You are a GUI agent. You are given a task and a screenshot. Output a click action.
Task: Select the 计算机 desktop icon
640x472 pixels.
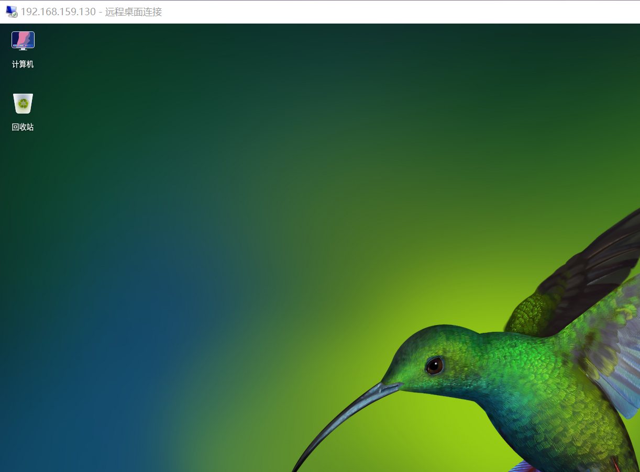[x=23, y=41]
